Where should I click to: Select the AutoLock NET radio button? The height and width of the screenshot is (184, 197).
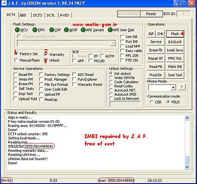point(111,90)
